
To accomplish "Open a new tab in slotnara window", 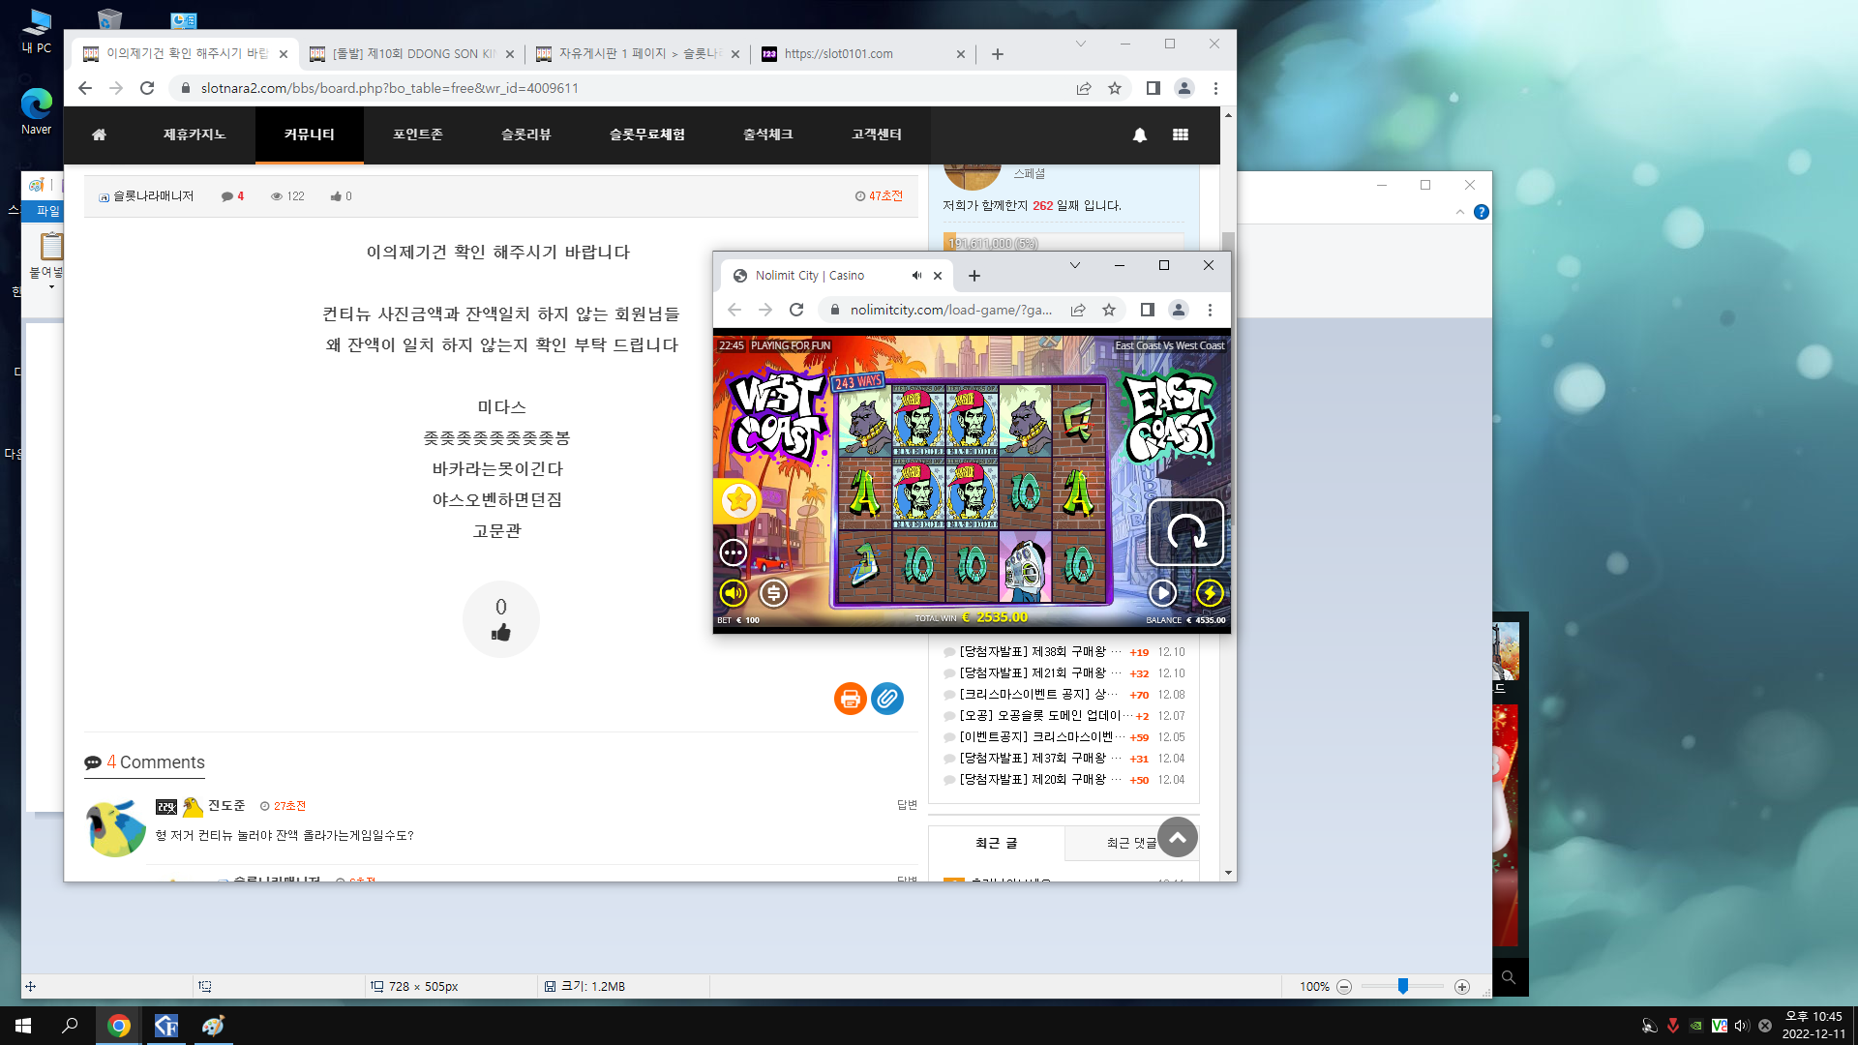I will click(998, 54).
